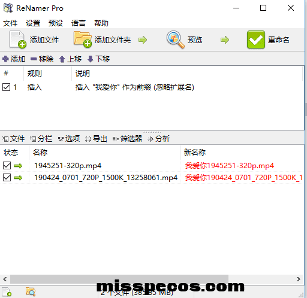Select file name 1945251-320p.mp4

68,166
